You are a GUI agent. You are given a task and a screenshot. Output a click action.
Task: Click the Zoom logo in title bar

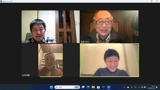(1, 1)
